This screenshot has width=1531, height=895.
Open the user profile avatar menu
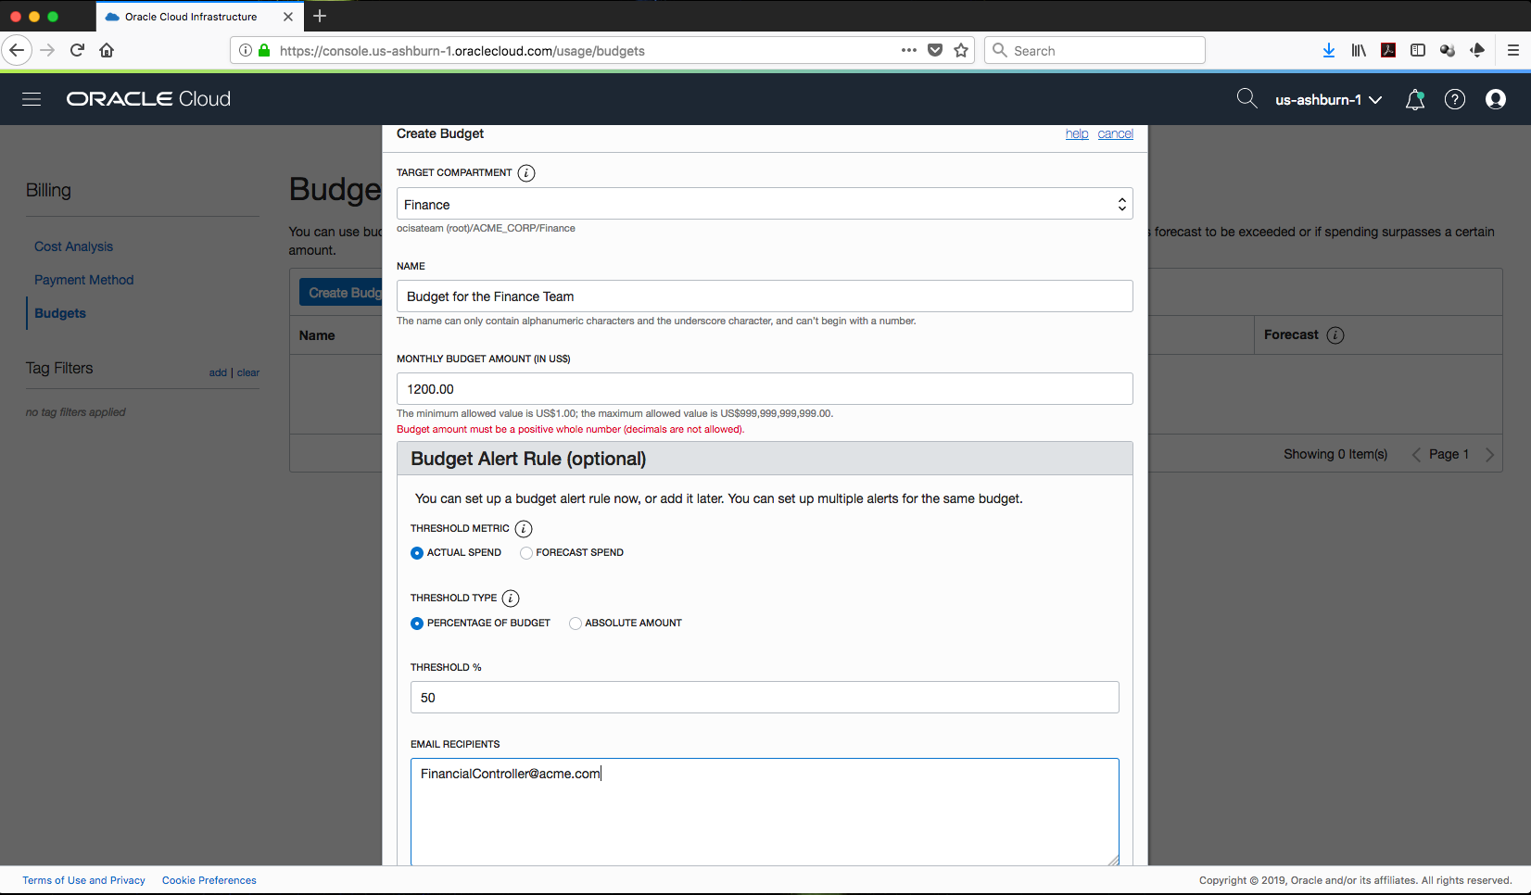[x=1496, y=100]
